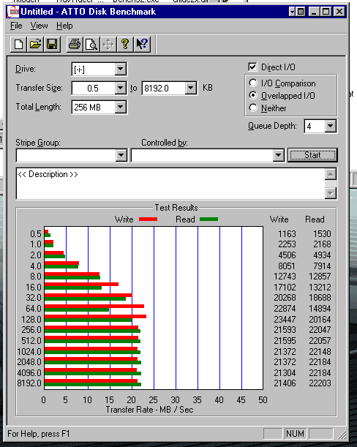The height and width of the screenshot is (447, 357).
Task: Open the Total Length dropdown
Action: tap(121, 108)
